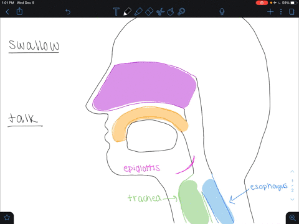Open the three-dot more options menu
Screen dimensions: 299x224
pos(281,12)
